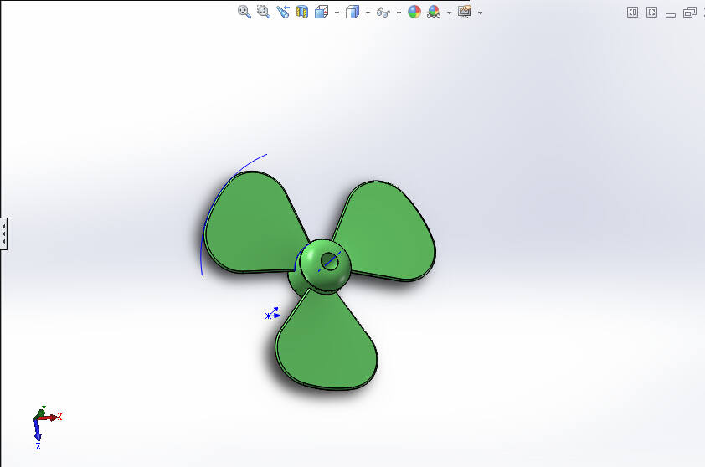Click the Display Style box icon
The height and width of the screenshot is (467, 705).
pos(352,12)
